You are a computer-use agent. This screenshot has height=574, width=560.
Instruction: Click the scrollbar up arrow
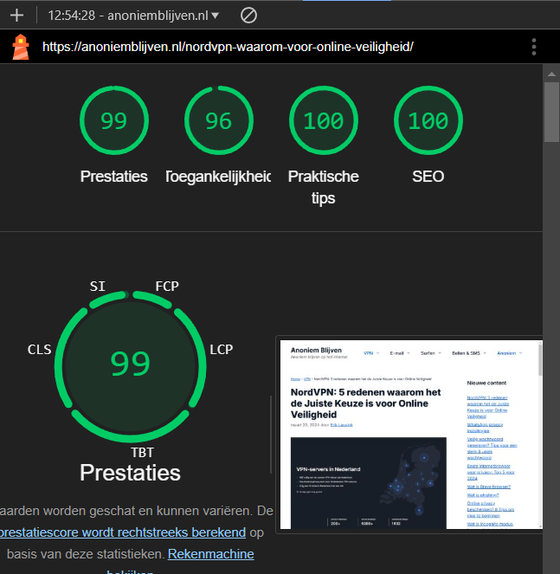pos(551,74)
